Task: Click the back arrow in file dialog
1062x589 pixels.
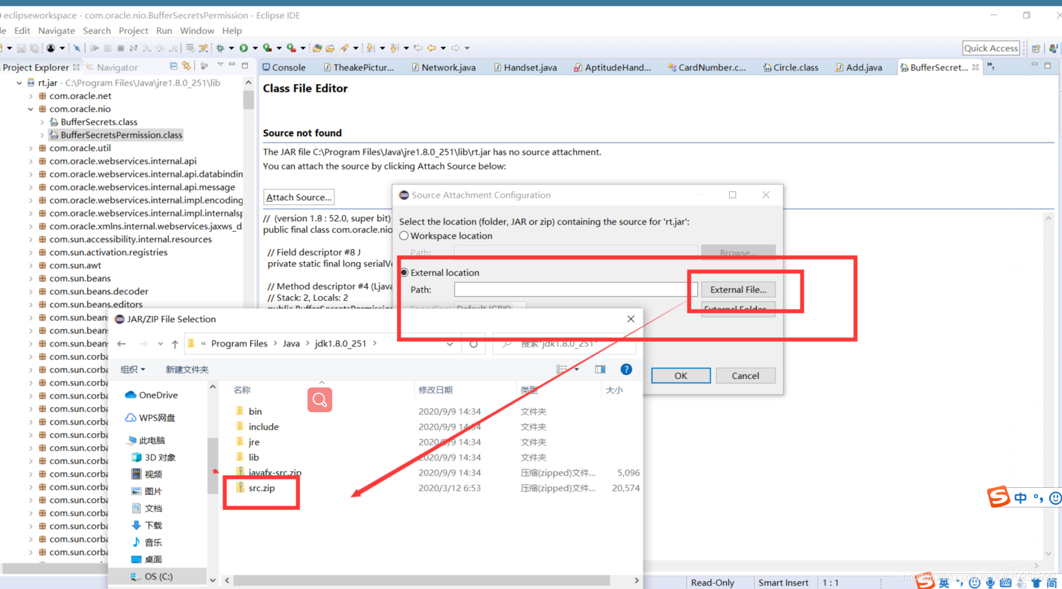Action: click(121, 344)
